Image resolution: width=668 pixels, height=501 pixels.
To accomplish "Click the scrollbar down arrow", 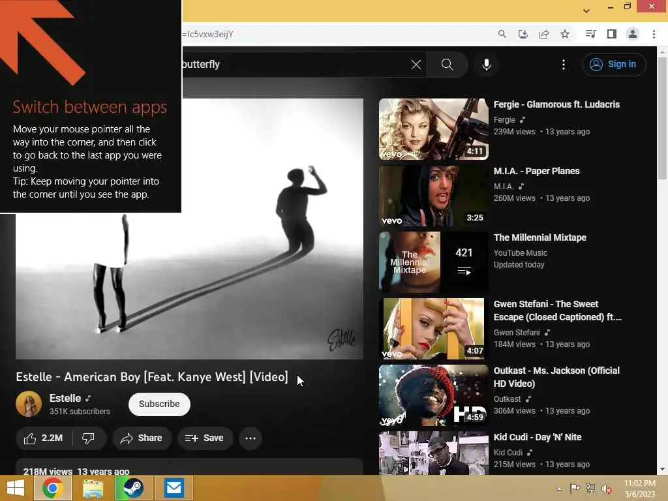I will pos(662,469).
